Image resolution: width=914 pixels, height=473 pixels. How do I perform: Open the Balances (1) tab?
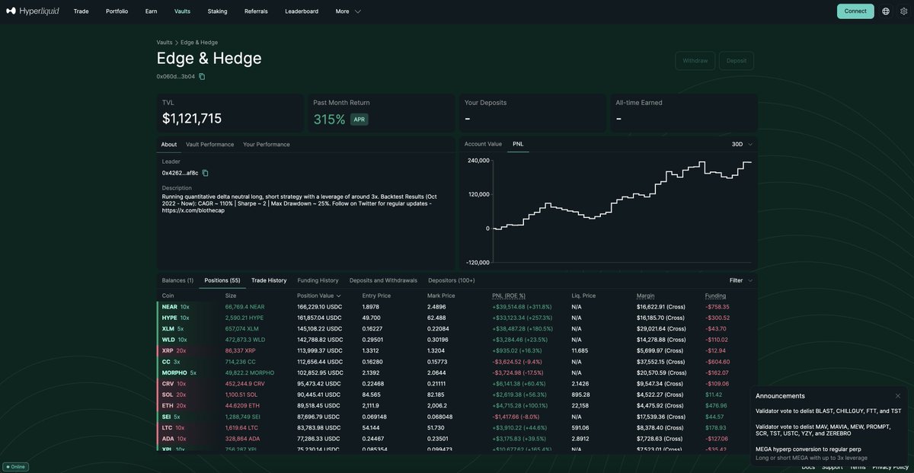click(x=177, y=280)
